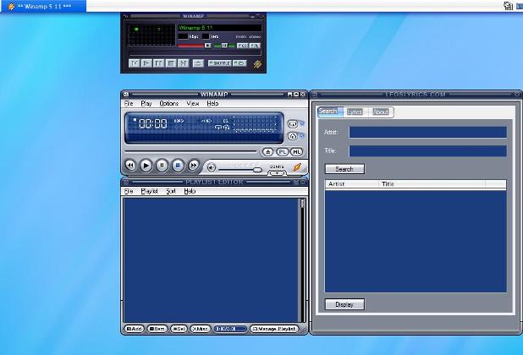Click the upper round button beside Winamp display
This screenshot has width=523, height=355.
pyautogui.click(x=293, y=124)
